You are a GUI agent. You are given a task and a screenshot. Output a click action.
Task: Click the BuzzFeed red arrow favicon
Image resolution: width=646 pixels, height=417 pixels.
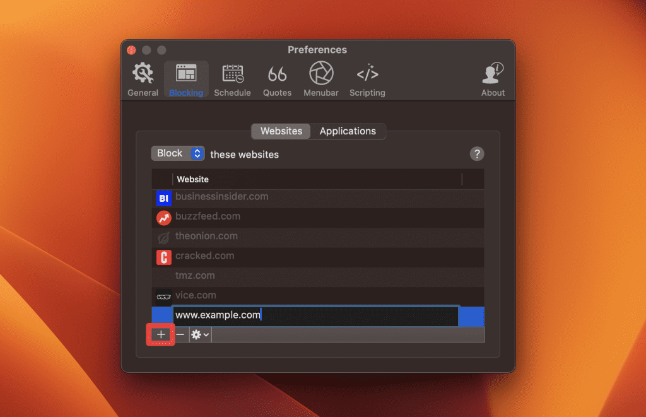pos(163,218)
